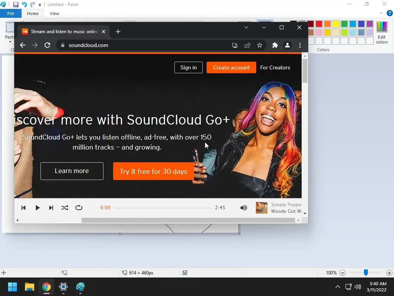Switch to Paint in taskbar
Viewport: 394px width, 296px height.
pos(80,287)
